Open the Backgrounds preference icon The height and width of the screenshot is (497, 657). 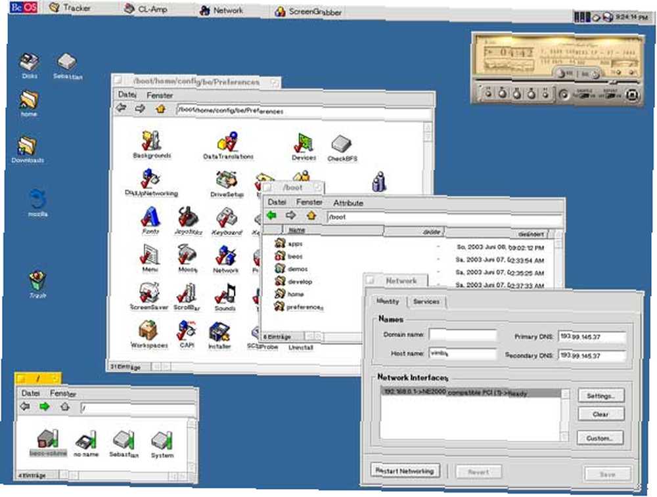point(151,144)
